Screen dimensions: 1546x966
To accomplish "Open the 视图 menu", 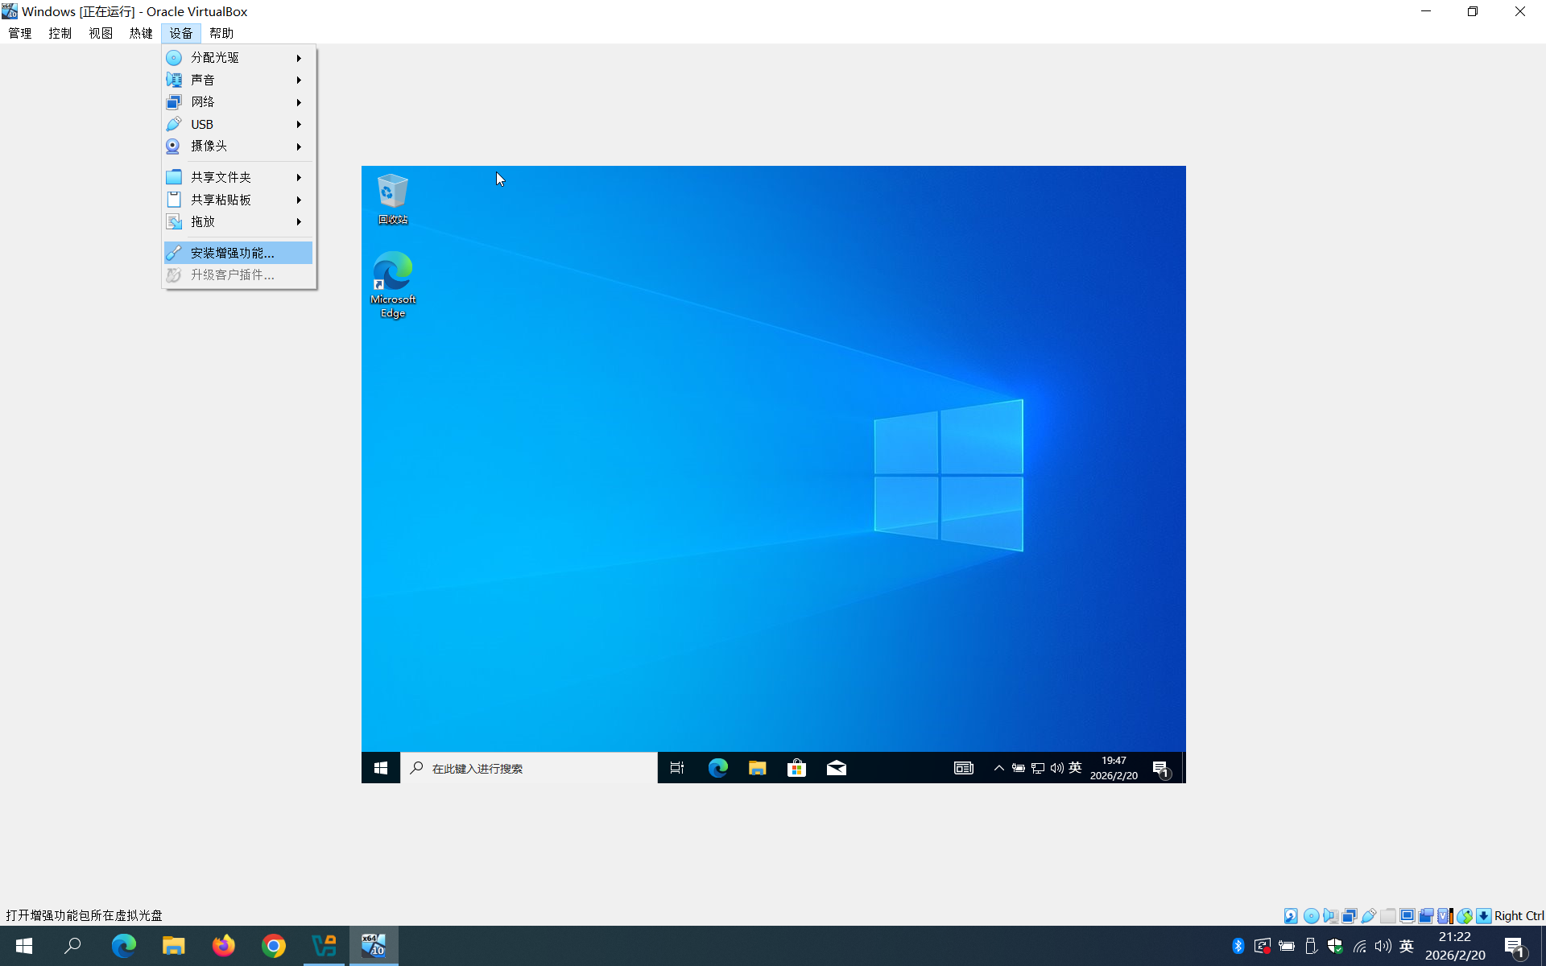I will 101,33.
